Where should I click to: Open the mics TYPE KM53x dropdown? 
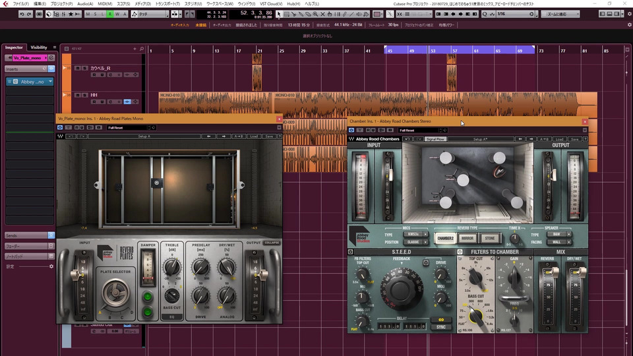[416, 234]
